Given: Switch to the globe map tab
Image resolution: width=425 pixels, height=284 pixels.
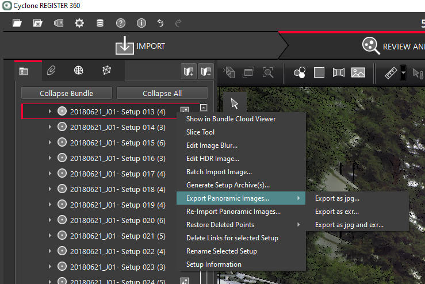Looking at the screenshot, I should [x=79, y=71].
